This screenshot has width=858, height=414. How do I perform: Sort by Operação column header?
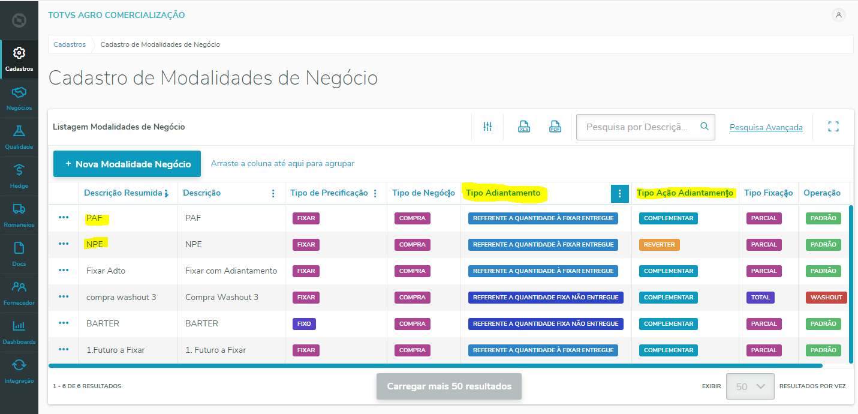(822, 193)
